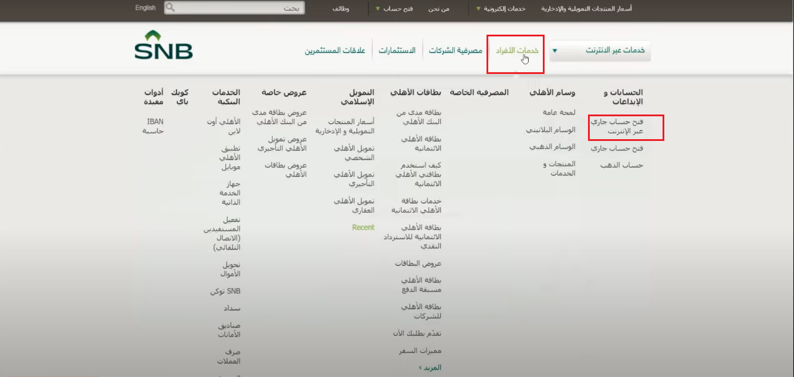Click the المزيد more link
794x377 pixels.
pos(430,368)
